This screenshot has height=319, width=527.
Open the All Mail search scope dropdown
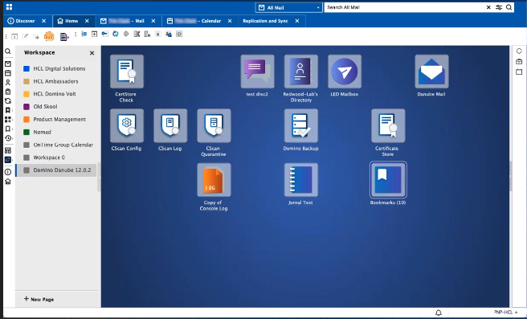pyautogui.click(x=288, y=7)
